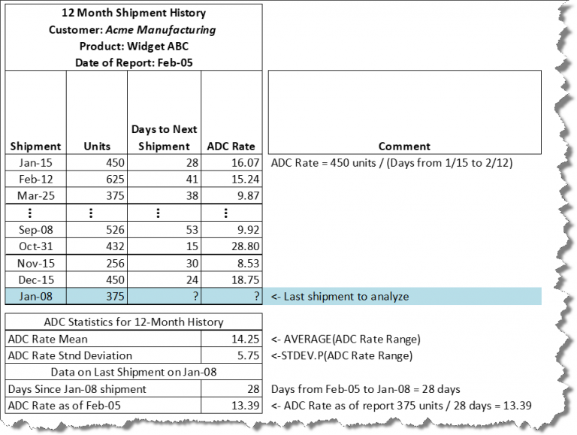This screenshot has height=435, width=577.
Task: Click the Date of Report Feb-05 cell
Action: [133, 62]
